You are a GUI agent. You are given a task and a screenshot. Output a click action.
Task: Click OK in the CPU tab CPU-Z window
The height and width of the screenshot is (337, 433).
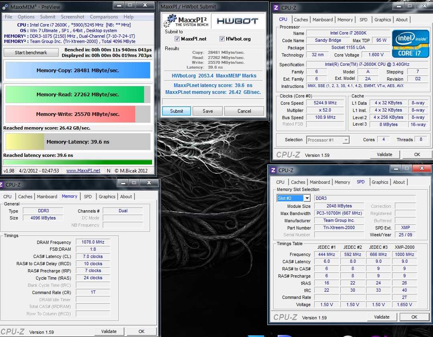point(417,154)
